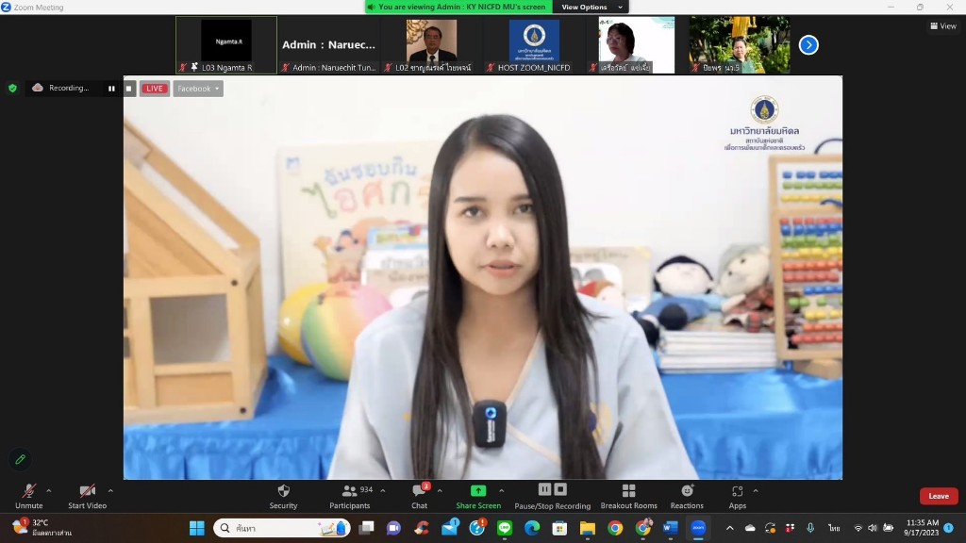Change layout with the View button
The width and height of the screenshot is (966, 543).
[x=943, y=25]
